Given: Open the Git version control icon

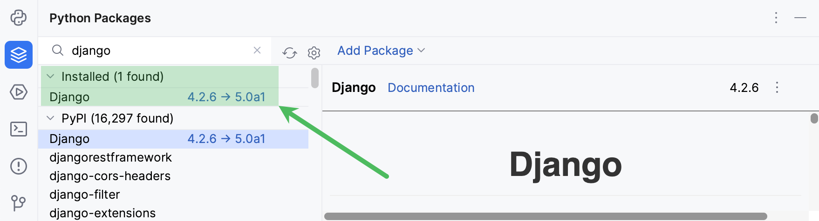Looking at the screenshot, I should pyautogui.click(x=19, y=203).
